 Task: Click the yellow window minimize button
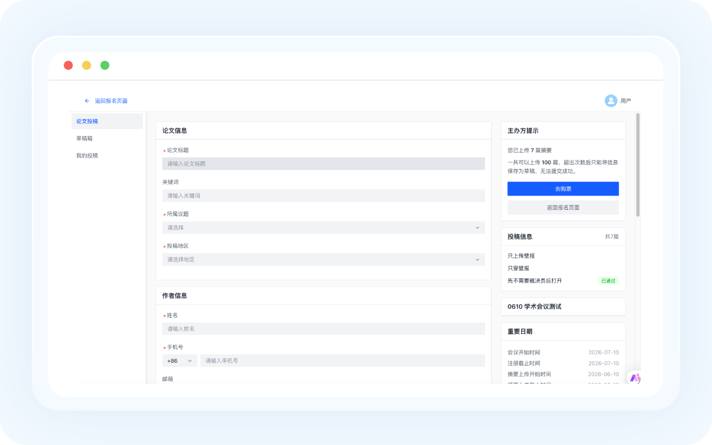87,65
